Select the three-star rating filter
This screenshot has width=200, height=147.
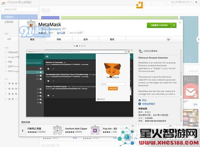pyautogui.click(x=6, y=94)
